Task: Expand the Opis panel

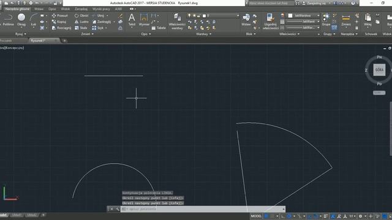Action: (x=146, y=34)
